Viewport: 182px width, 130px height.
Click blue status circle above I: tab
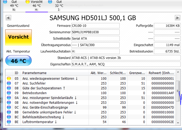[x=50, y=2]
